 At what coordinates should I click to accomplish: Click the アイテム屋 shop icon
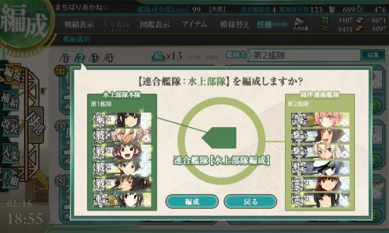point(301,24)
